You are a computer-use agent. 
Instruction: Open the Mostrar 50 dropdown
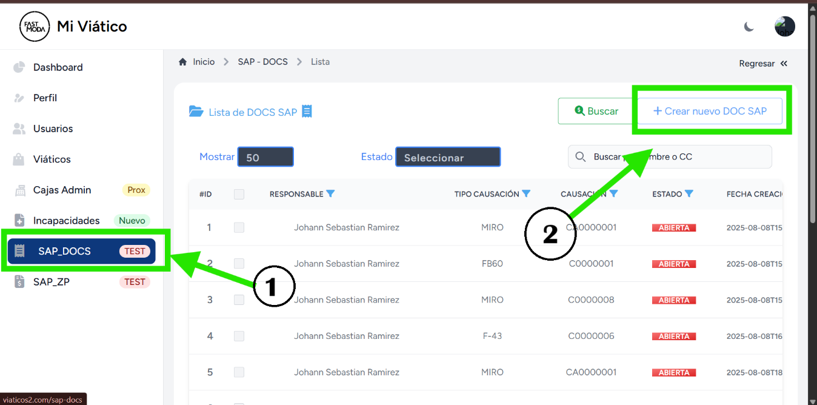[x=265, y=157]
